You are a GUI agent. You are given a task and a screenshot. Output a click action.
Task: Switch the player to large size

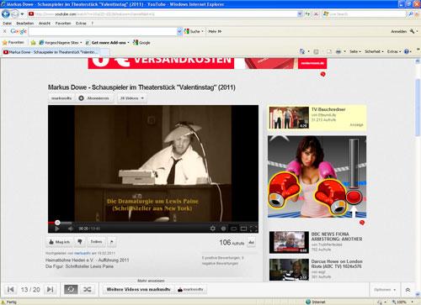click(243, 229)
